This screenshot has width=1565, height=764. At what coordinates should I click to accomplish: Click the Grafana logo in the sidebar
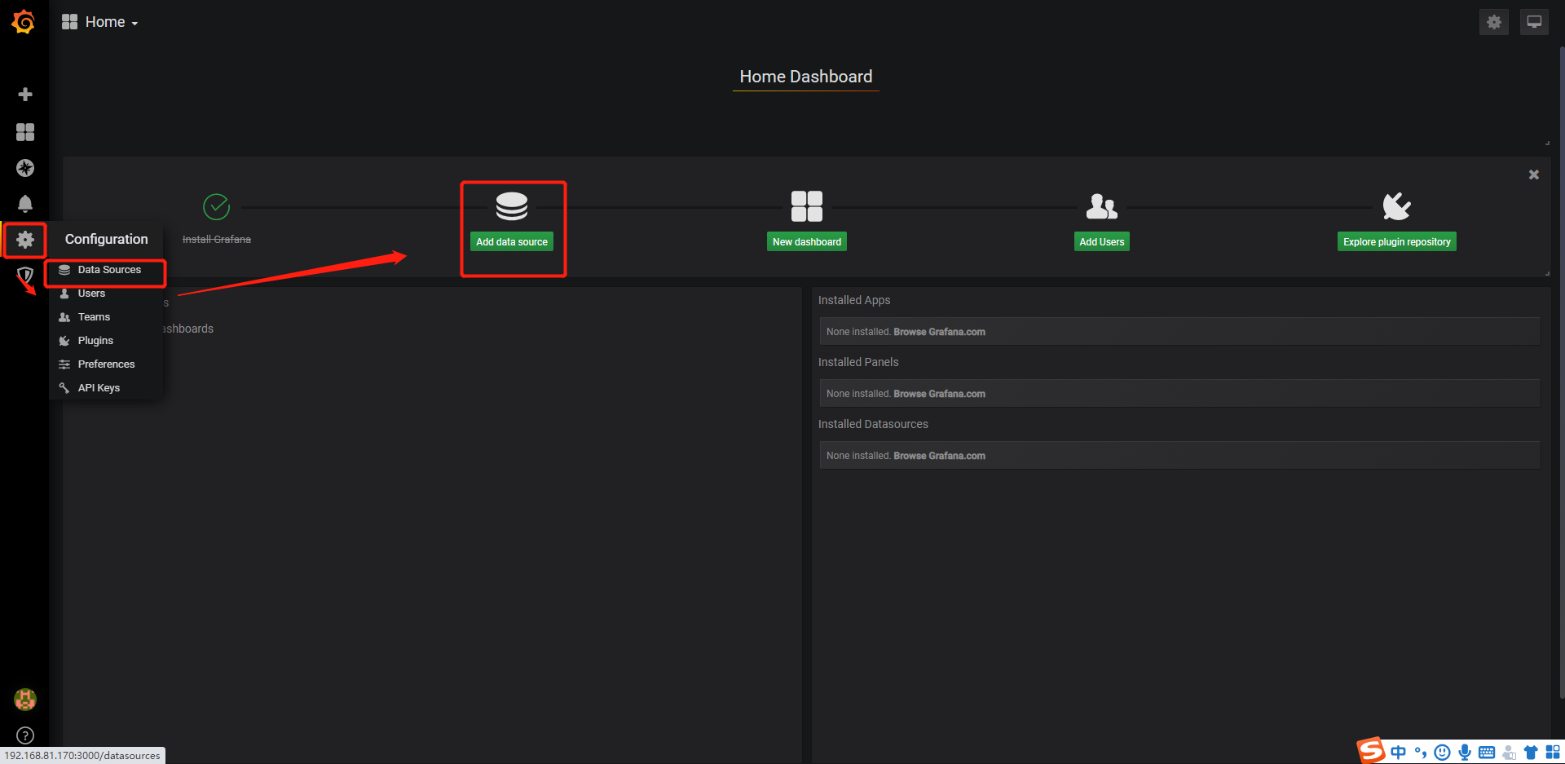[24, 22]
